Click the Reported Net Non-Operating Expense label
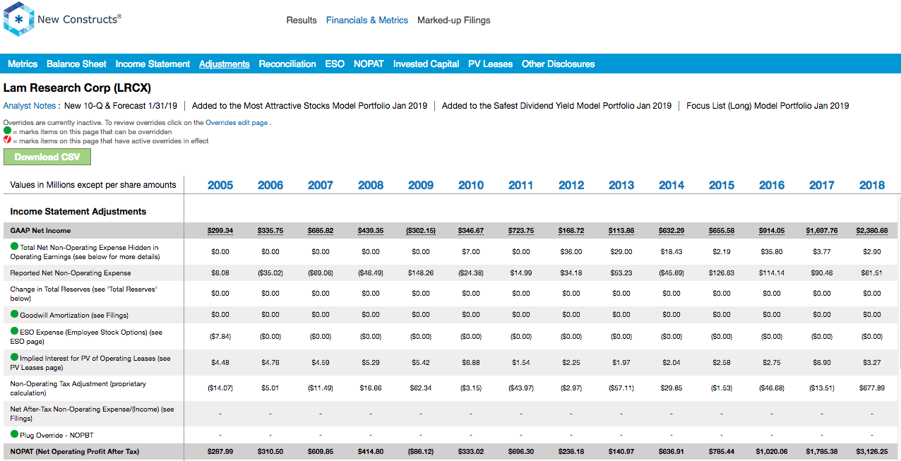Screen dimensions: 901x461 [71, 273]
